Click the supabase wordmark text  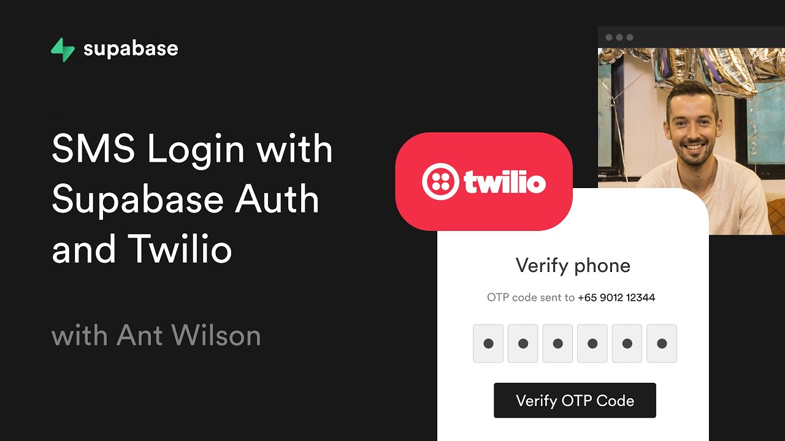pos(131,49)
